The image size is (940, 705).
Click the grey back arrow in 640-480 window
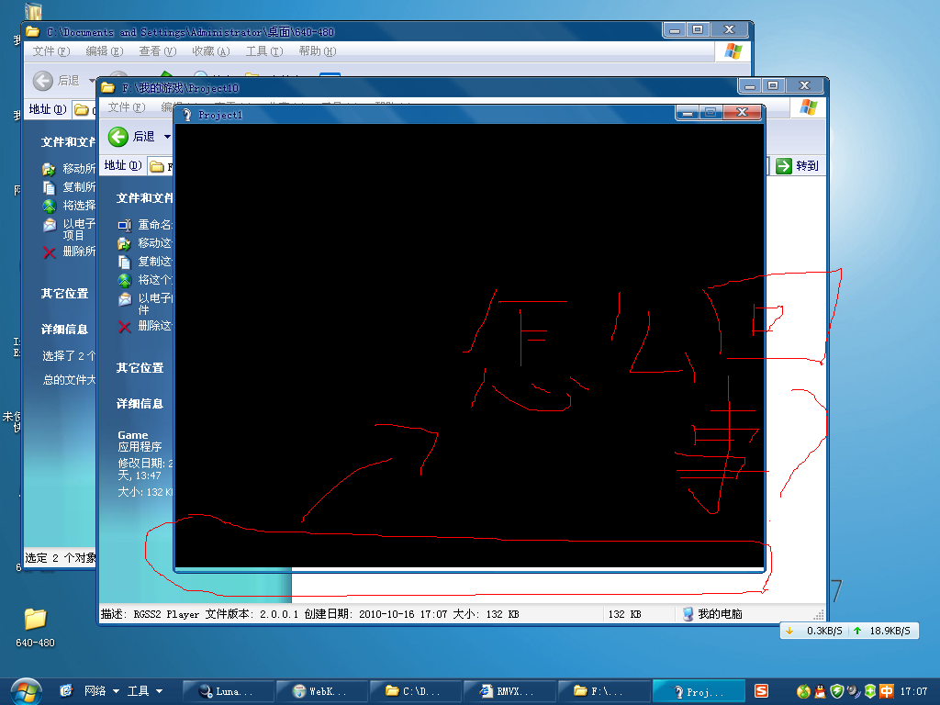pyautogui.click(x=42, y=81)
